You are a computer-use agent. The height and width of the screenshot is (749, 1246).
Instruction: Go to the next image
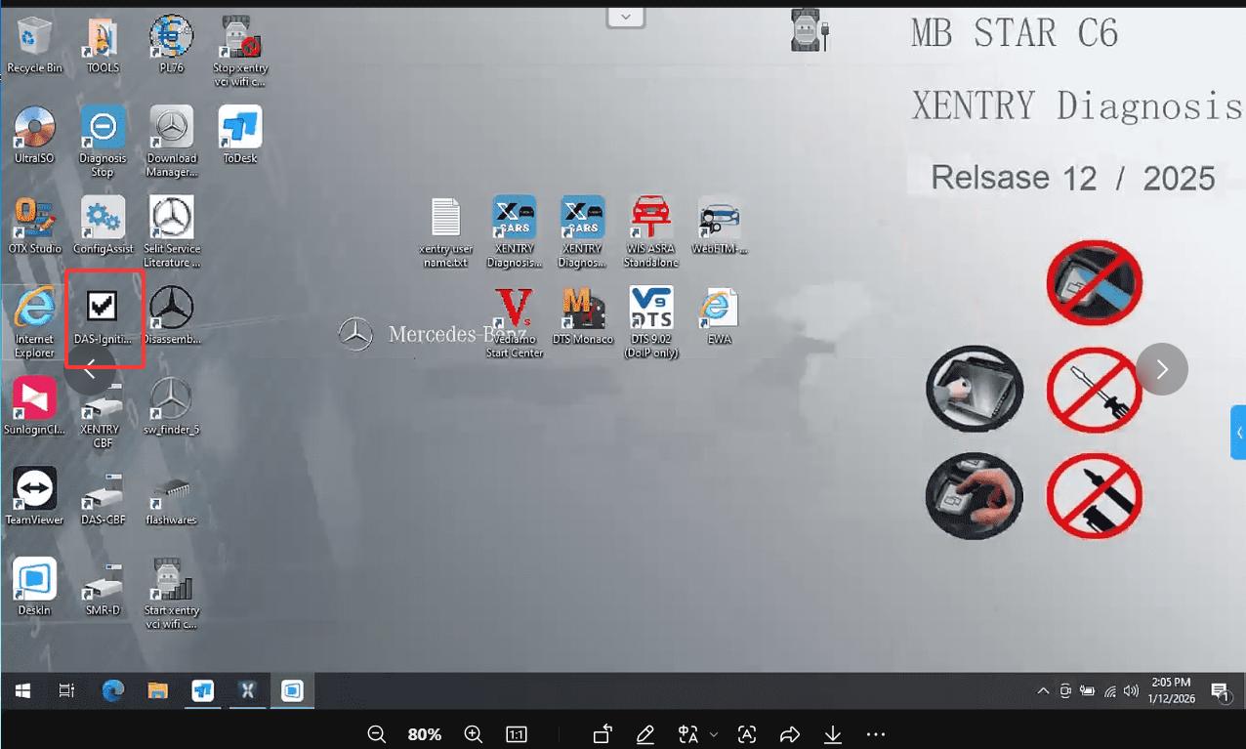tap(1162, 369)
